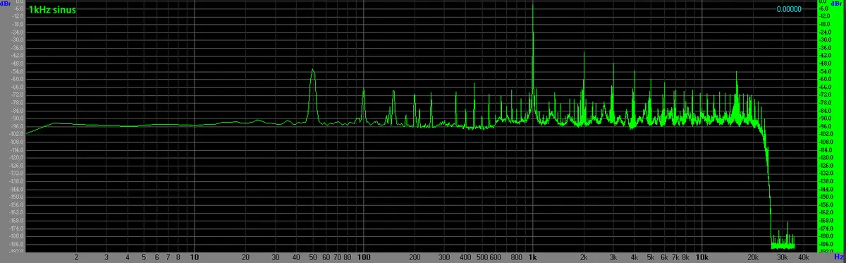Image resolution: width=846 pixels, height=263 pixels.
Task: Click the 20k frequency axis label
Action: pyautogui.click(x=754, y=257)
